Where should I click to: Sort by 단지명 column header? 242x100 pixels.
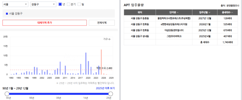tap(174, 12)
